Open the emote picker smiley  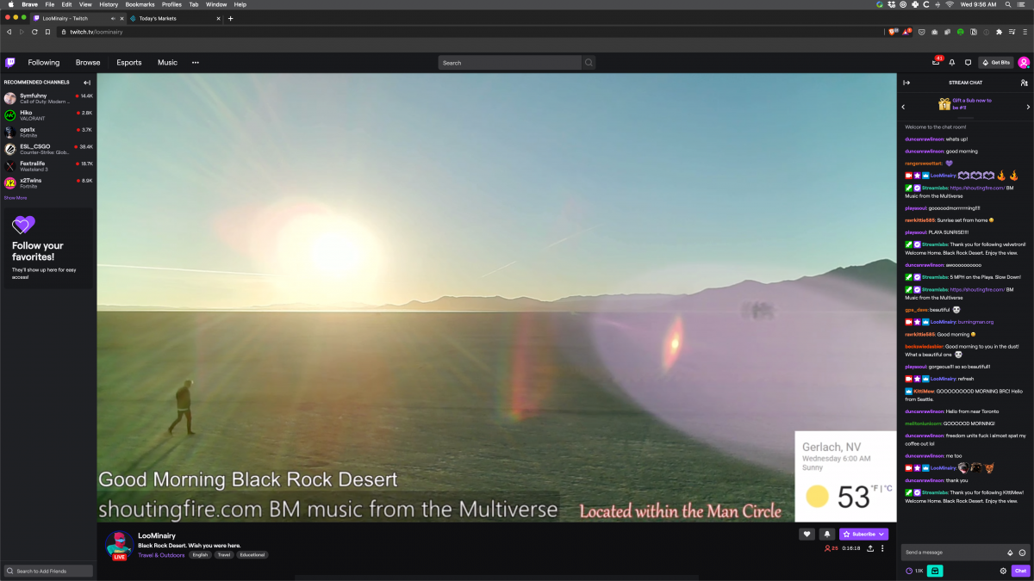(x=1022, y=553)
